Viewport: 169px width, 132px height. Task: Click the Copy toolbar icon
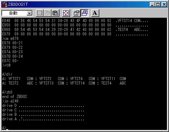47,13
